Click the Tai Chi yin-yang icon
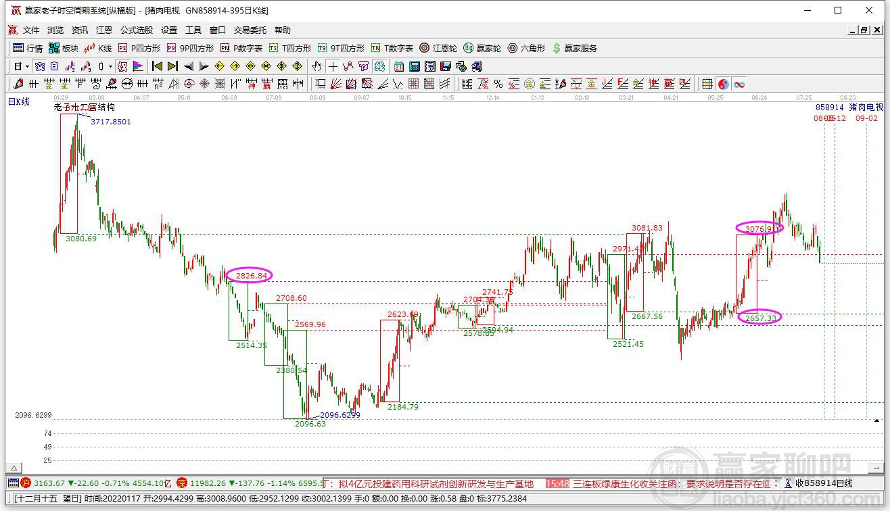890x511 pixels. click(724, 84)
